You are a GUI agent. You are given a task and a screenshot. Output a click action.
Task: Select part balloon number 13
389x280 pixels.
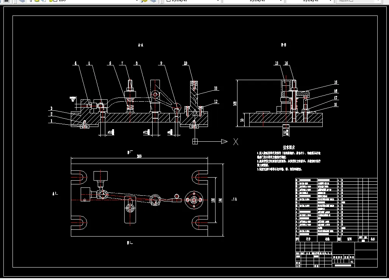pyautogui.click(x=277, y=63)
